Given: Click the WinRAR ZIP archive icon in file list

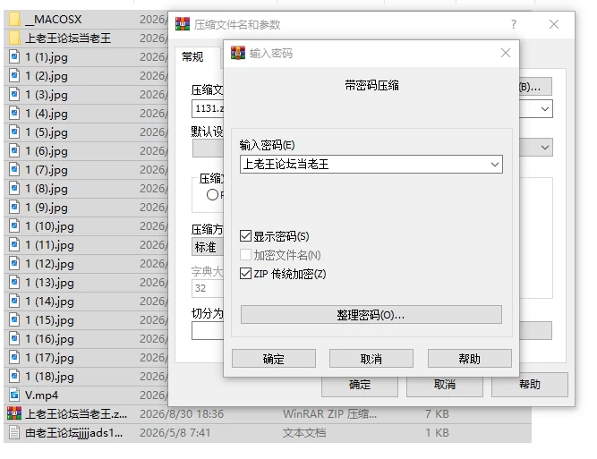Looking at the screenshot, I should (x=14, y=413).
